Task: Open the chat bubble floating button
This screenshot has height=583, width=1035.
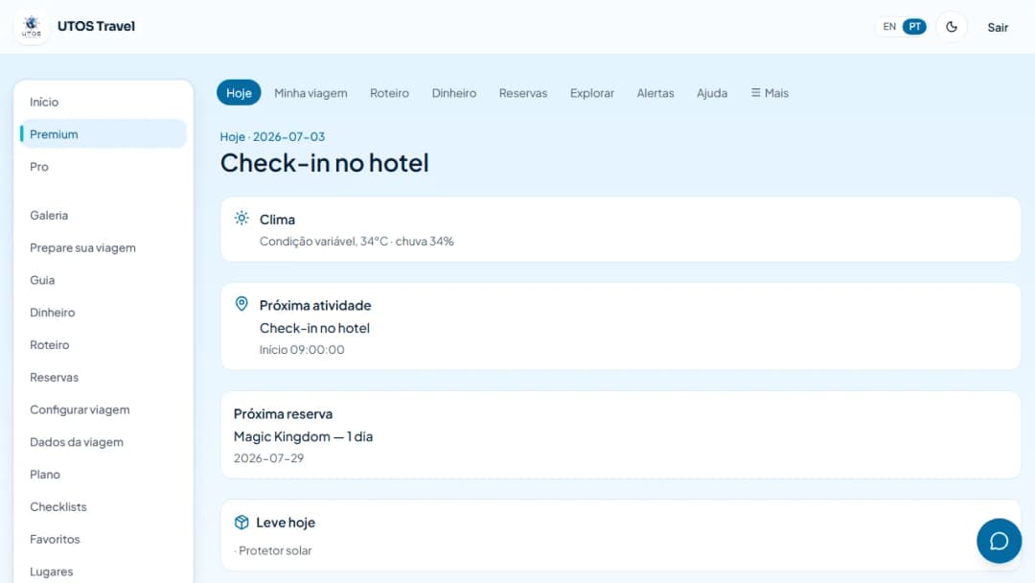Action: click(x=999, y=541)
